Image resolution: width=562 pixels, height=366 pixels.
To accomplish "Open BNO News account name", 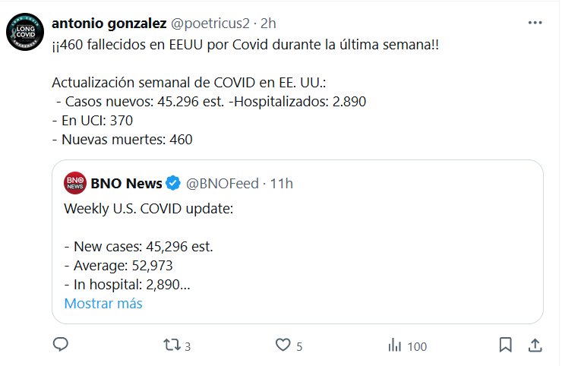I will point(126,183).
